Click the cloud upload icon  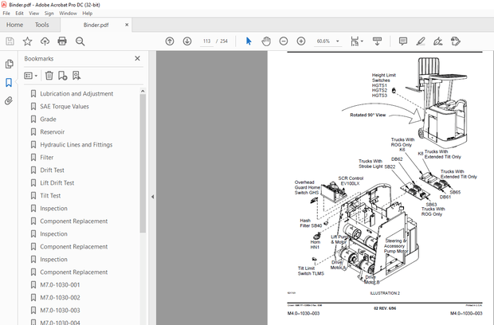click(x=45, y=41)
